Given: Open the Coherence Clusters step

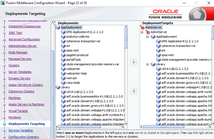Looking at the screenshot, I should click(21, 91).
